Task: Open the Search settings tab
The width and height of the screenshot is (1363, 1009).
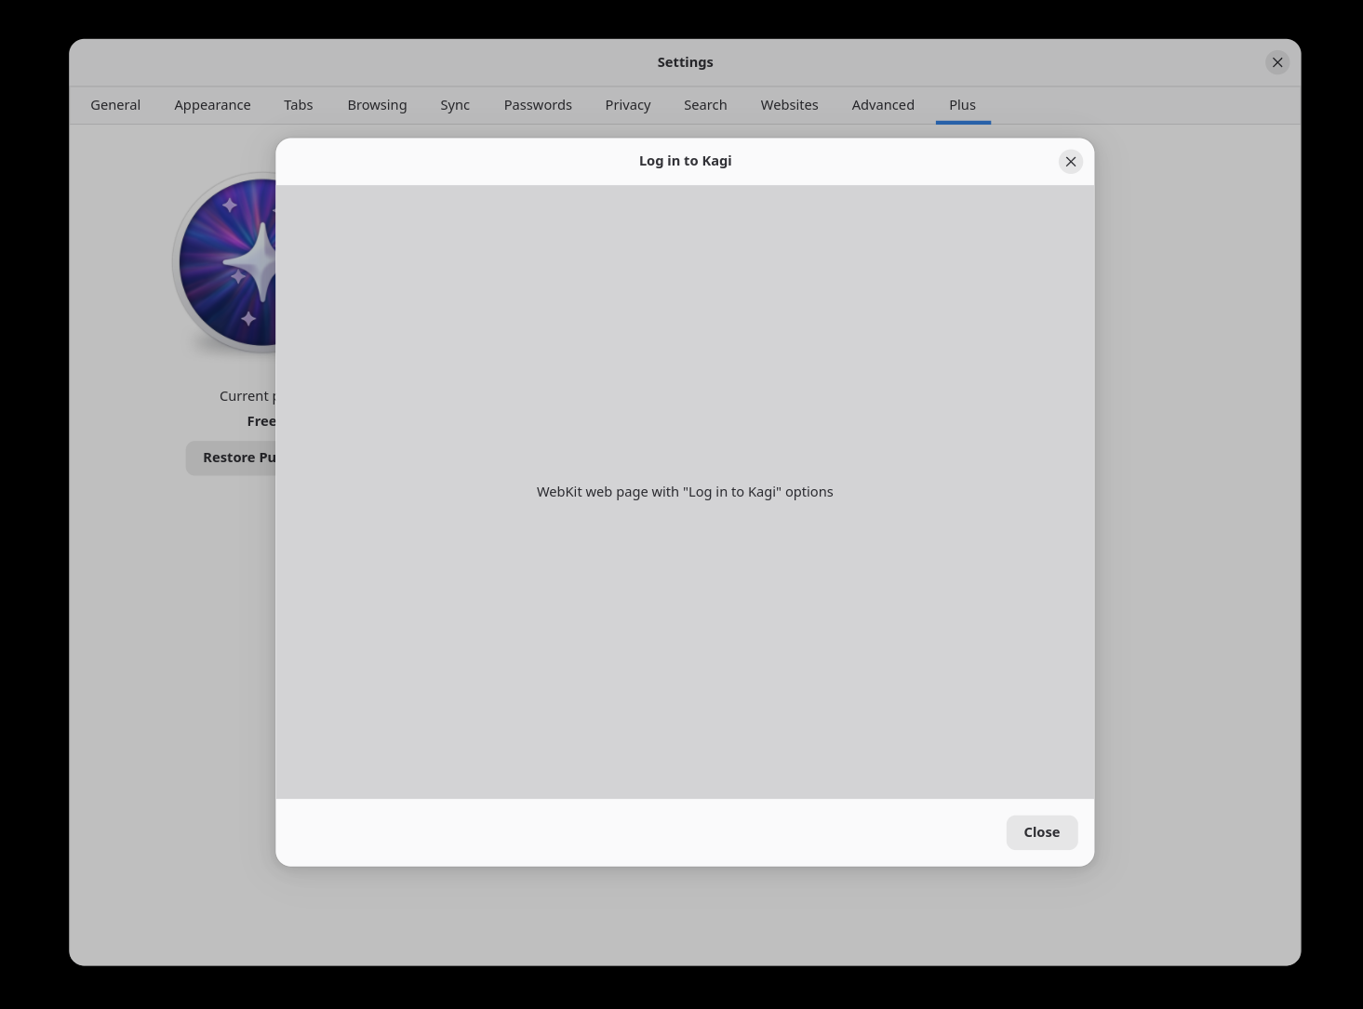Action: click(705, 104)
